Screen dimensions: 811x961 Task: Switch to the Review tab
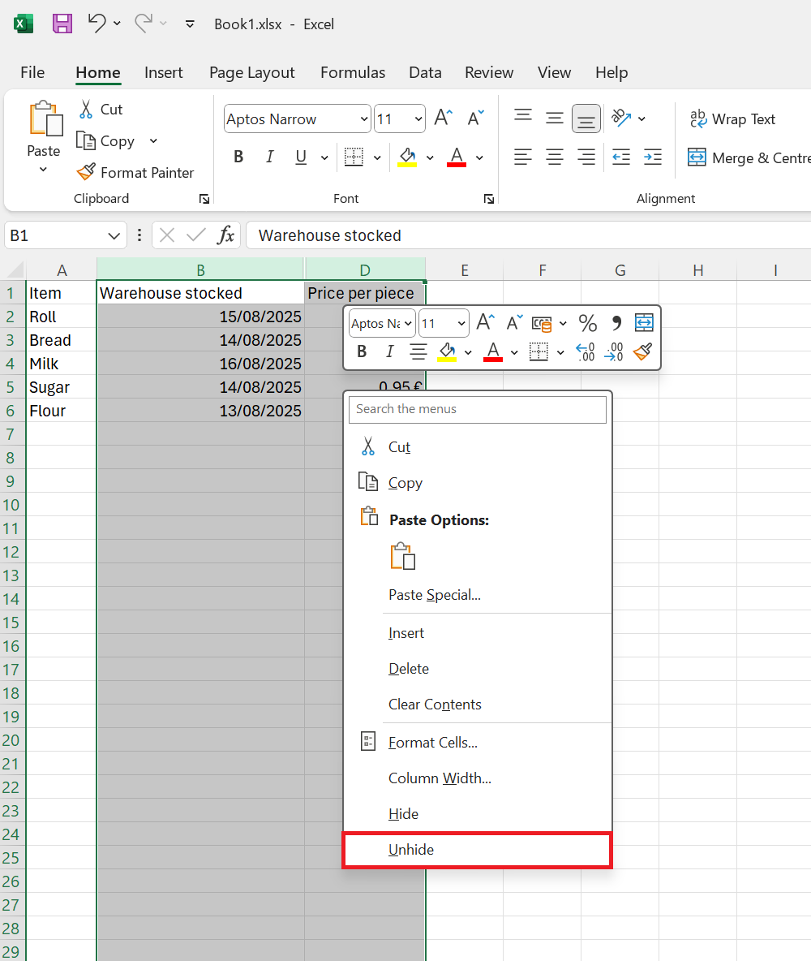pyautogui.click(x=489, y=72)
